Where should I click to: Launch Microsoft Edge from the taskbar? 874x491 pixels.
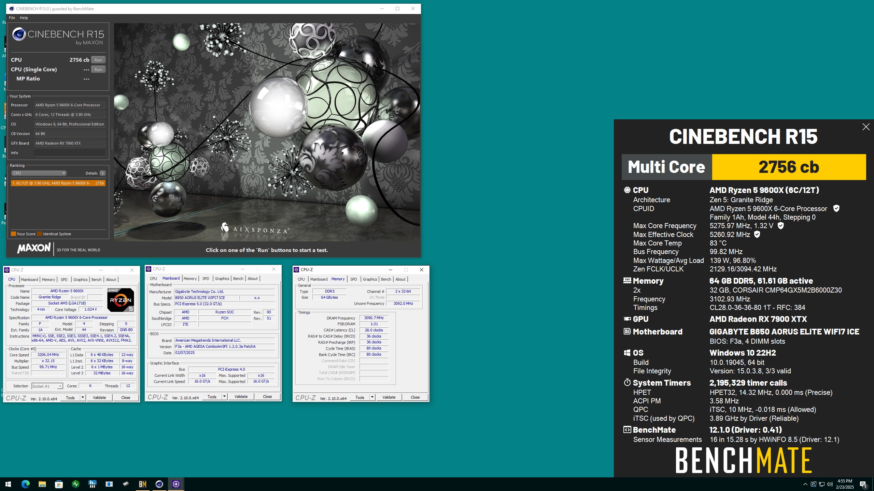pyautogui.click(x=25, y=484)
